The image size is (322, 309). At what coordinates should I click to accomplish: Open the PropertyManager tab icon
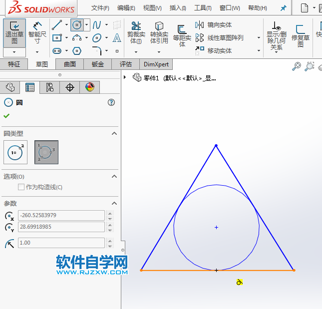point(30,87)
